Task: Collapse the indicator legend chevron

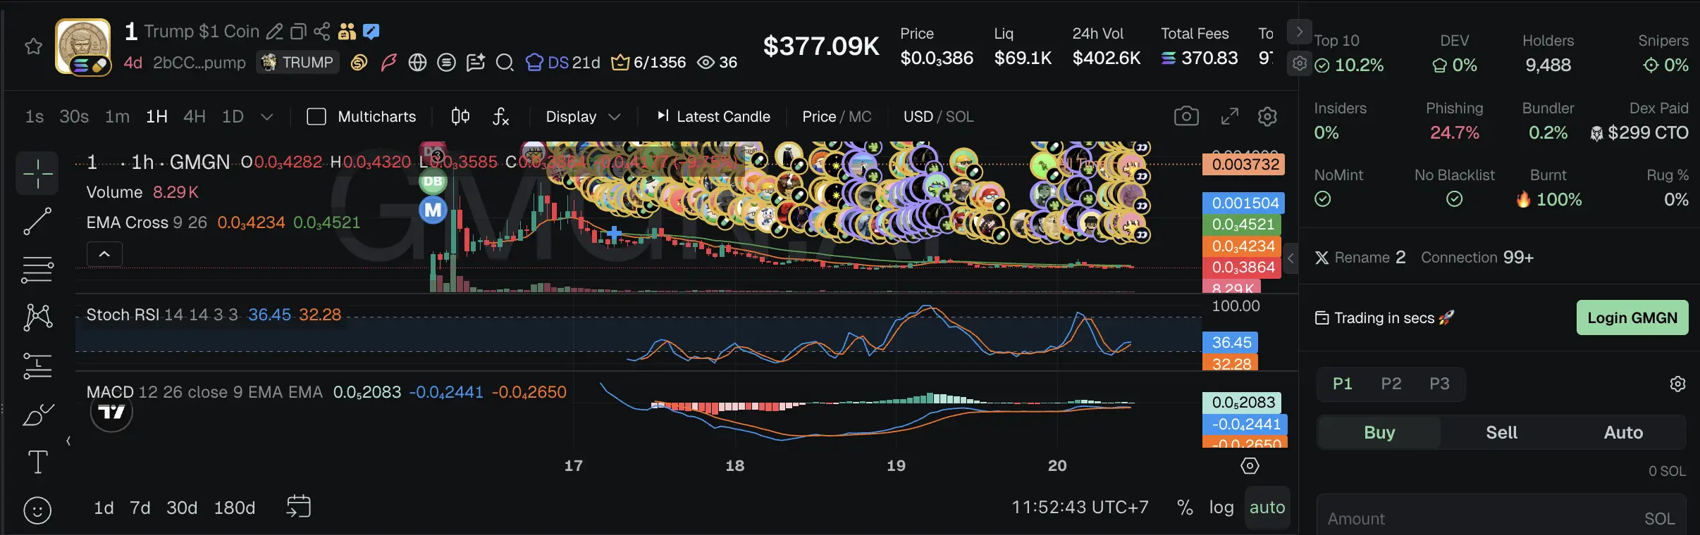Action: pos(104,254)
